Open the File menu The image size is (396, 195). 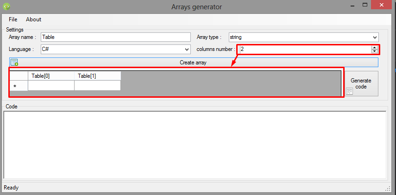[x=13, y=19]
